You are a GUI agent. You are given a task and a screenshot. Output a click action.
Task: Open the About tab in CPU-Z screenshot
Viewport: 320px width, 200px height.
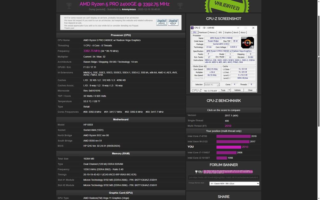click(x=243, y=32)
